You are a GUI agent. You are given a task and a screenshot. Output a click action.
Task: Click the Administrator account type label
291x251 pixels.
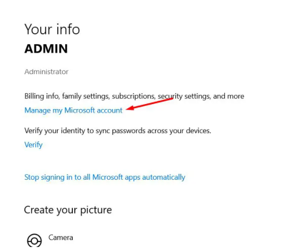[x=46, y=72]
